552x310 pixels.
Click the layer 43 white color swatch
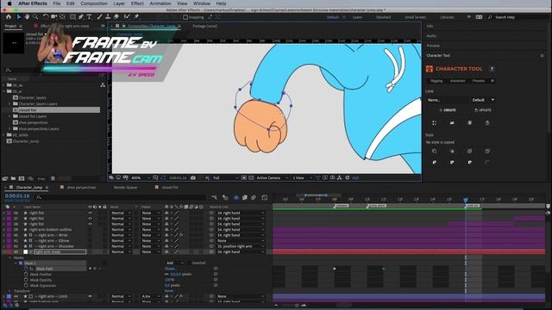tap(25, 252)
